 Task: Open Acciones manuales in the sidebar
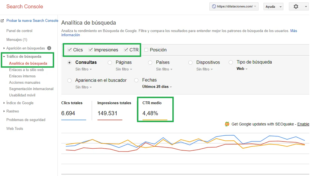click(x=25, y=82)
